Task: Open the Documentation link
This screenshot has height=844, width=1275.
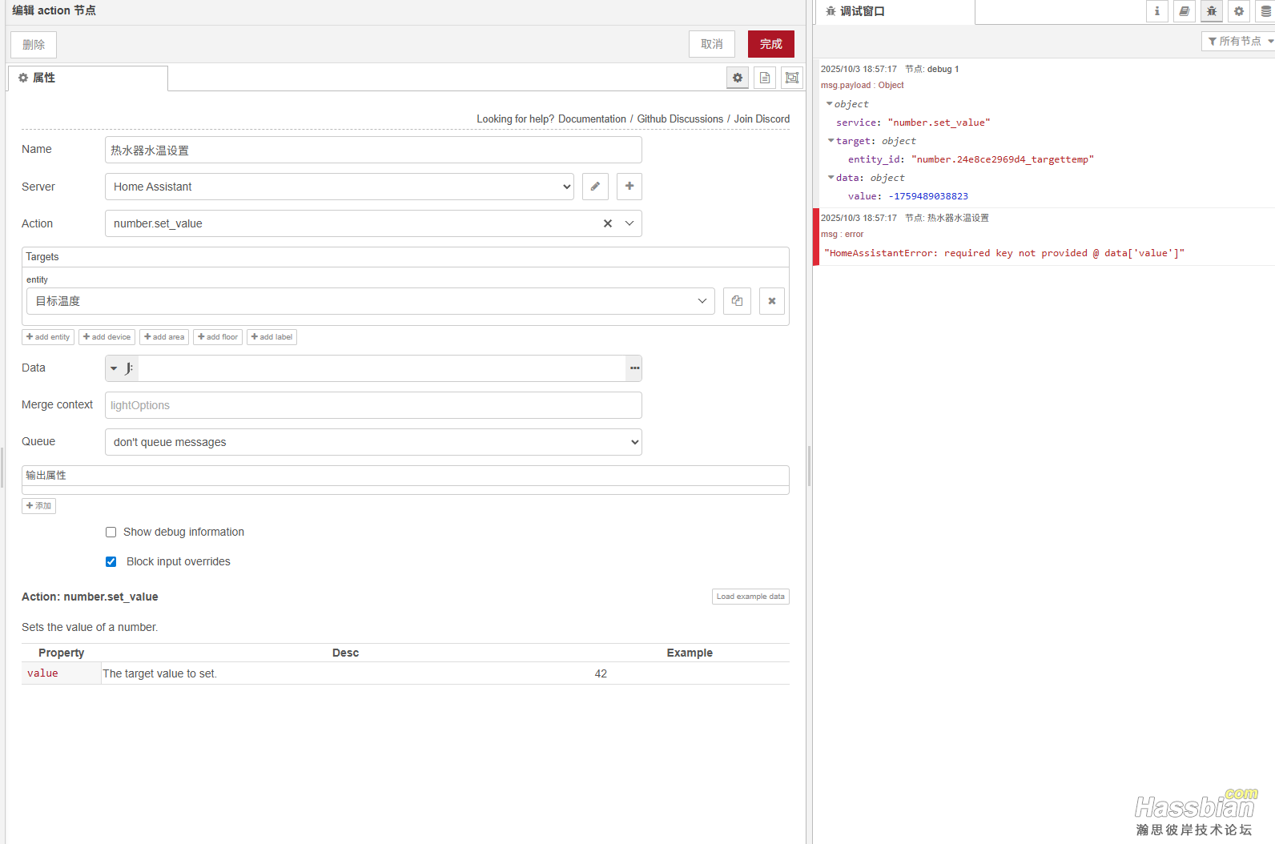Action: tap(592, 119)
